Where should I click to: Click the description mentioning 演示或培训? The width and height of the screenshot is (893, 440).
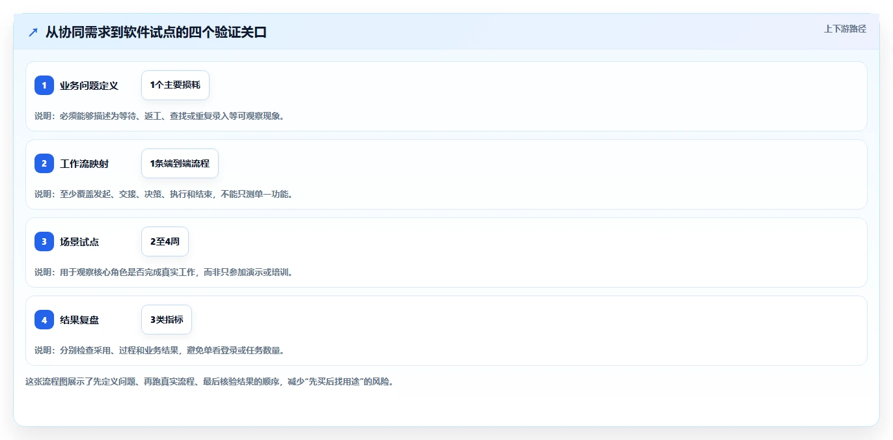tap(164, 272)
